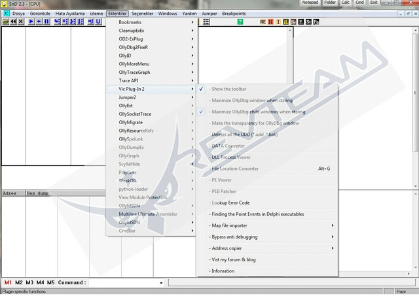Expand the Bookmarks plugin submenu

tap(151, 22)
